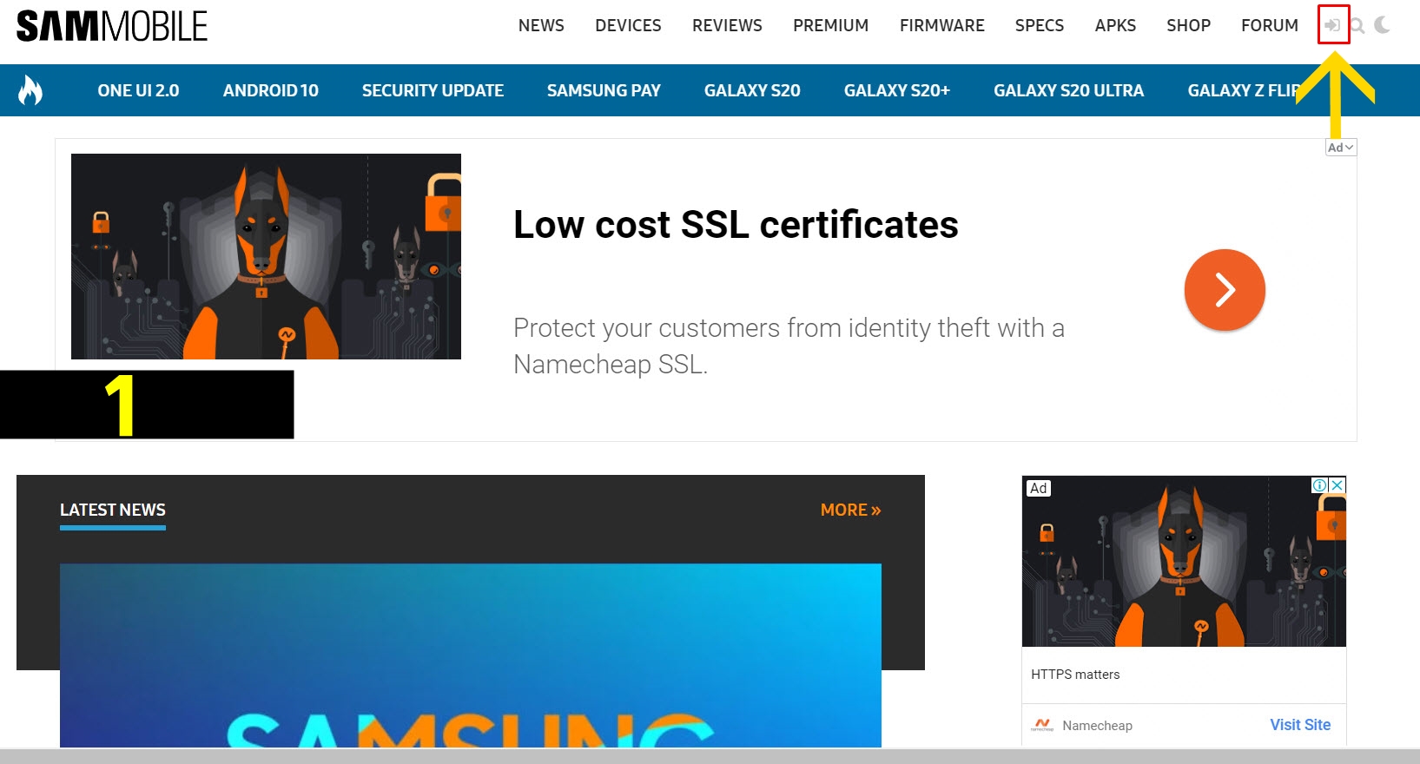1420x764 pixels.
Task: Click the Namecheap advertiser name
Action: click(x=1097, y=726)
